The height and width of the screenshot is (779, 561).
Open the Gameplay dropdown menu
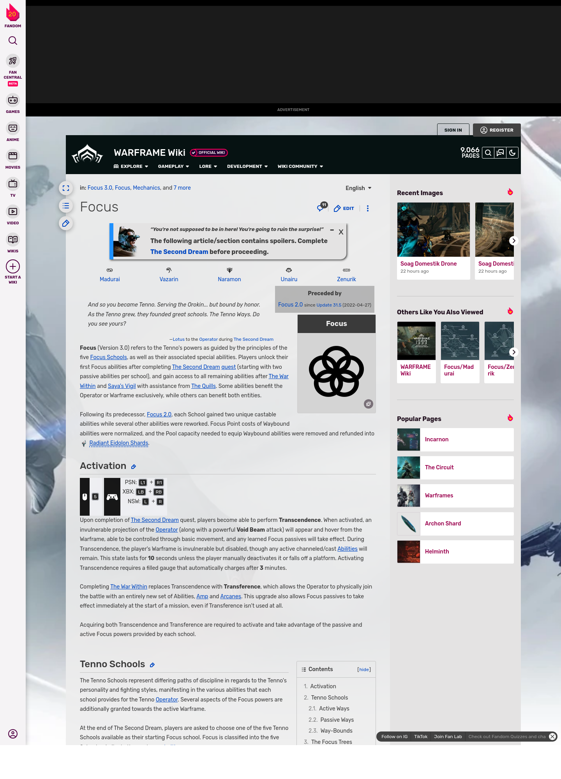(x=173, y=166)
